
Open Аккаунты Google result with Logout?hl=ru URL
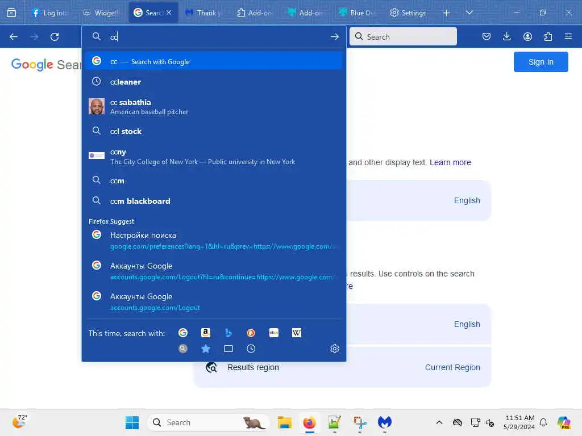214,271
